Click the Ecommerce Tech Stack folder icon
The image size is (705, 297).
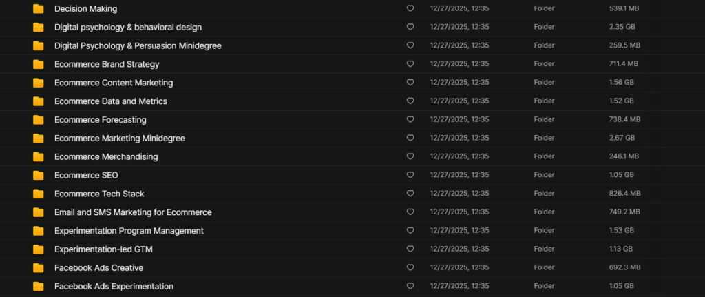click(x=39, y=194)
